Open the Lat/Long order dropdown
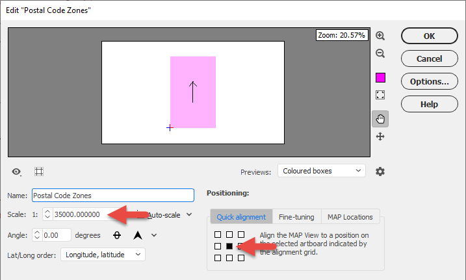466x280 pixels. pyautogui.click(x=103, y=255)
